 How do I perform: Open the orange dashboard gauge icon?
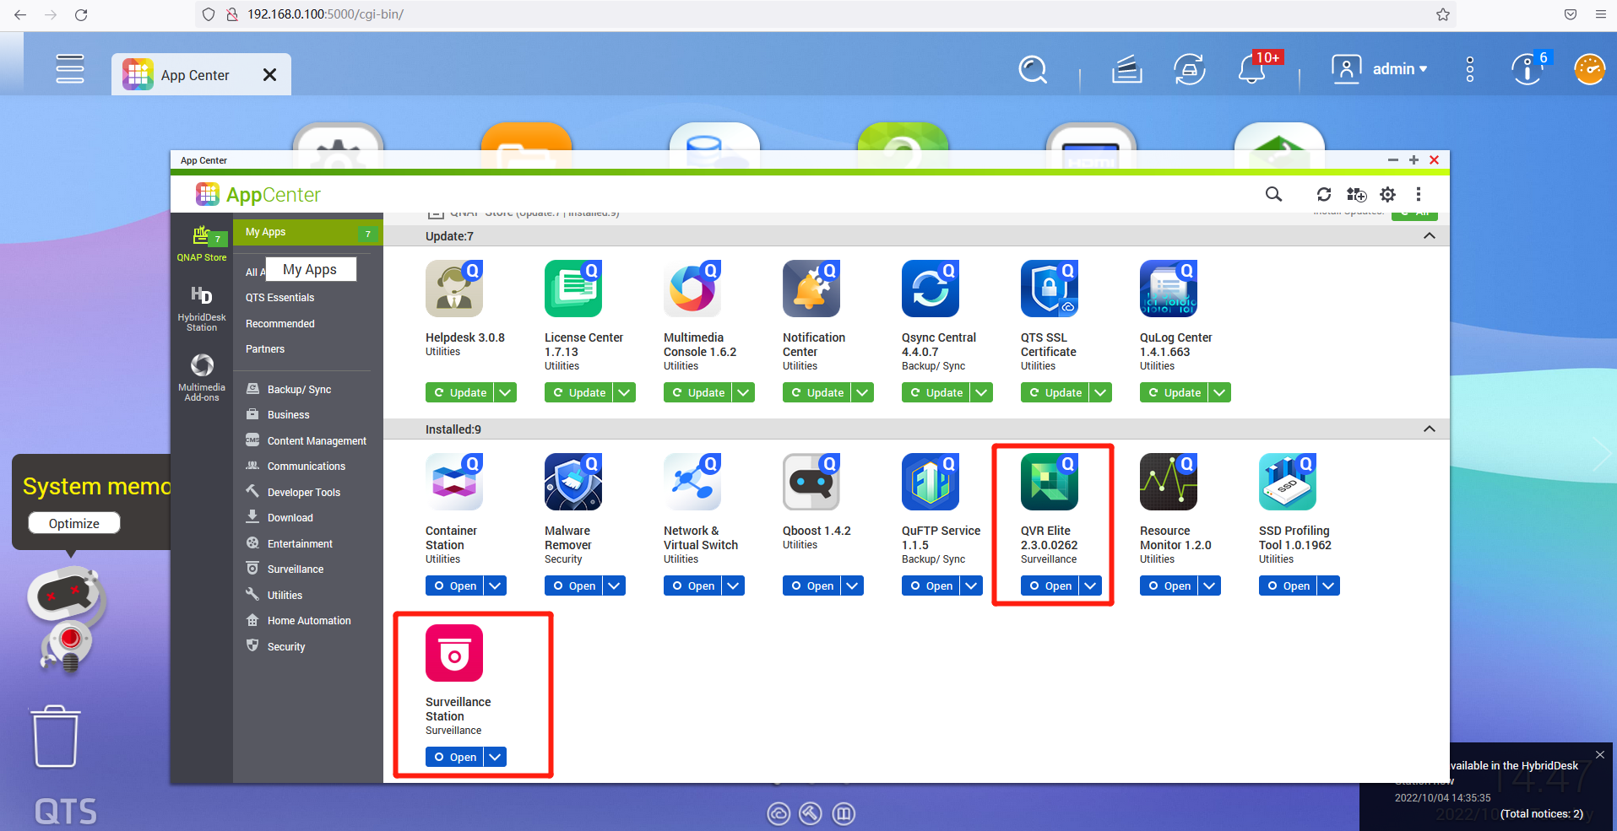click(1590, 69)
